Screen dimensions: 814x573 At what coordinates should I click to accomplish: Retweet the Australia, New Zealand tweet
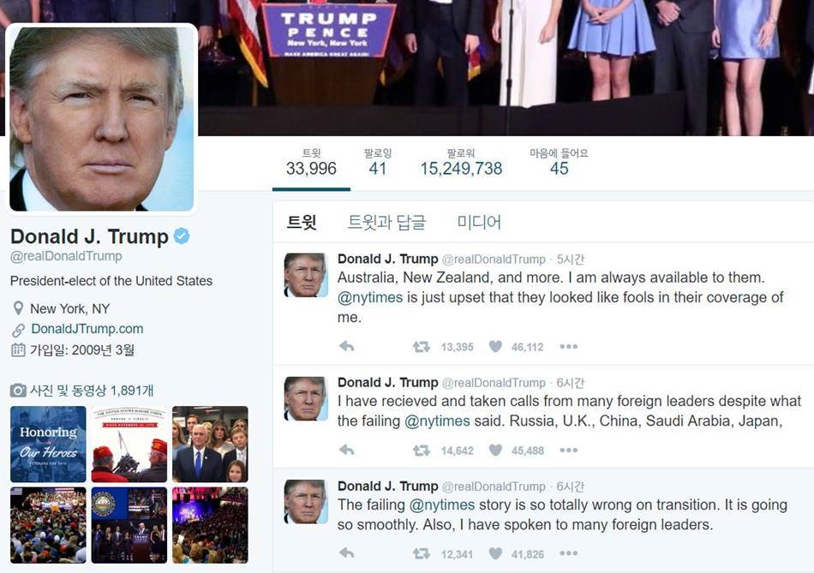click(421, 346)
